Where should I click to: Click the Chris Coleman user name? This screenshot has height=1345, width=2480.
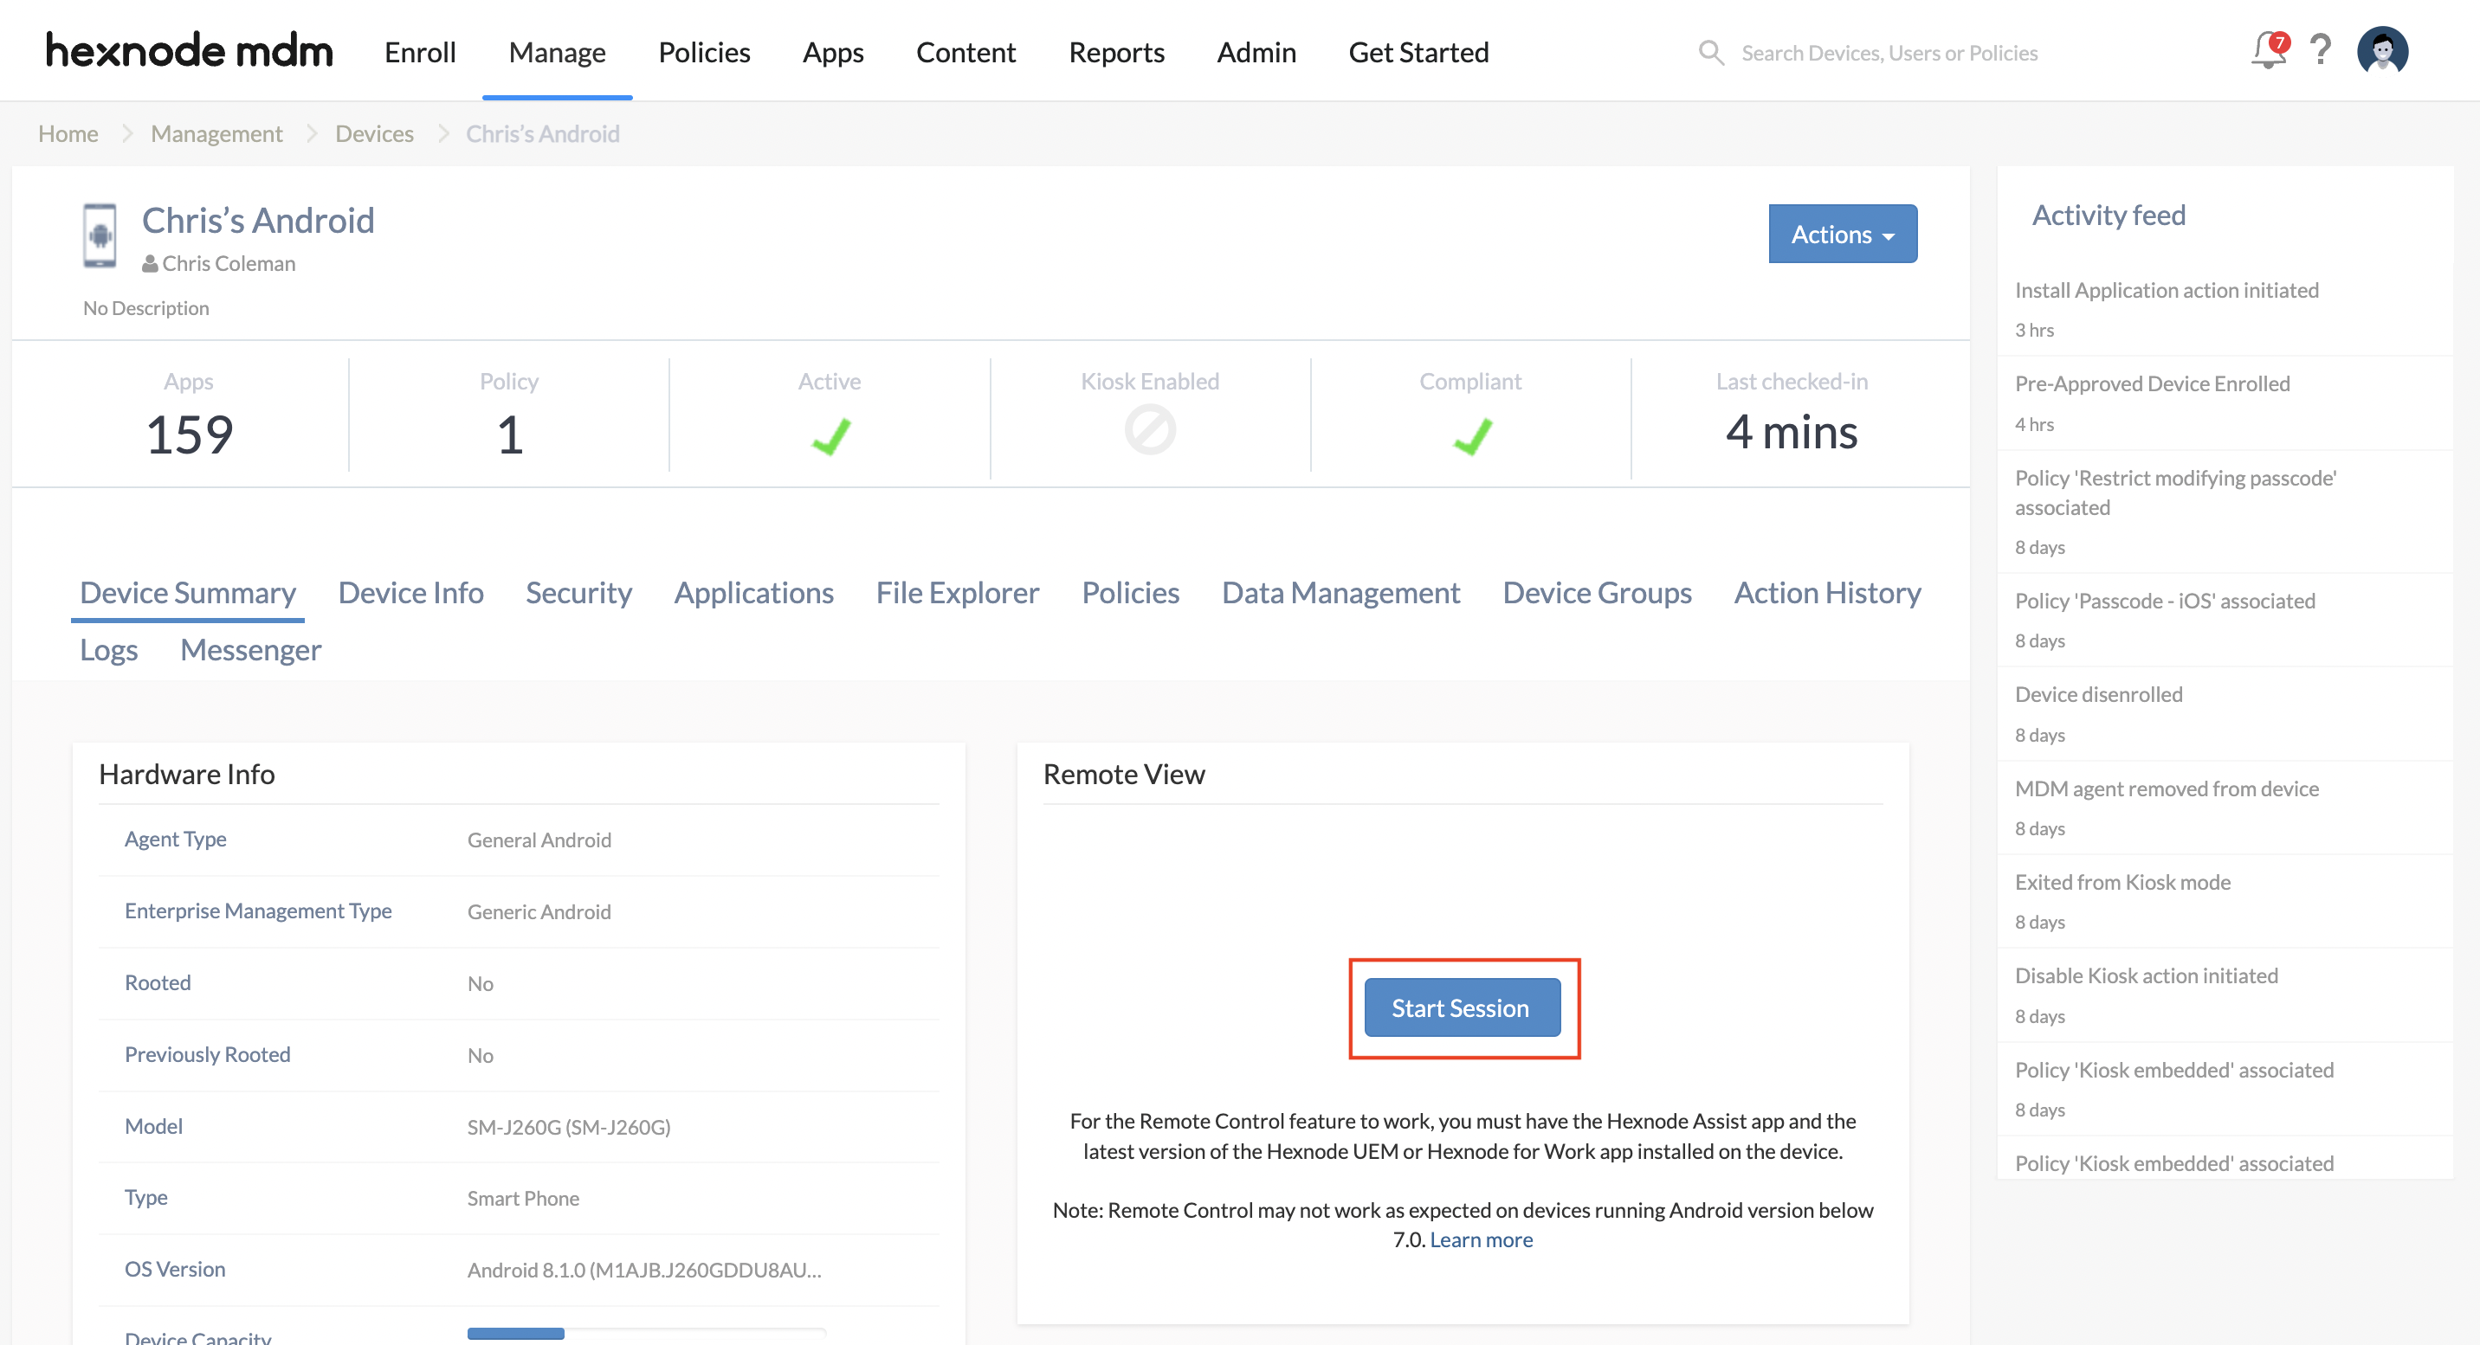pos(228,264)
